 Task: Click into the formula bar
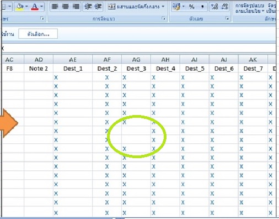point(139,48)
